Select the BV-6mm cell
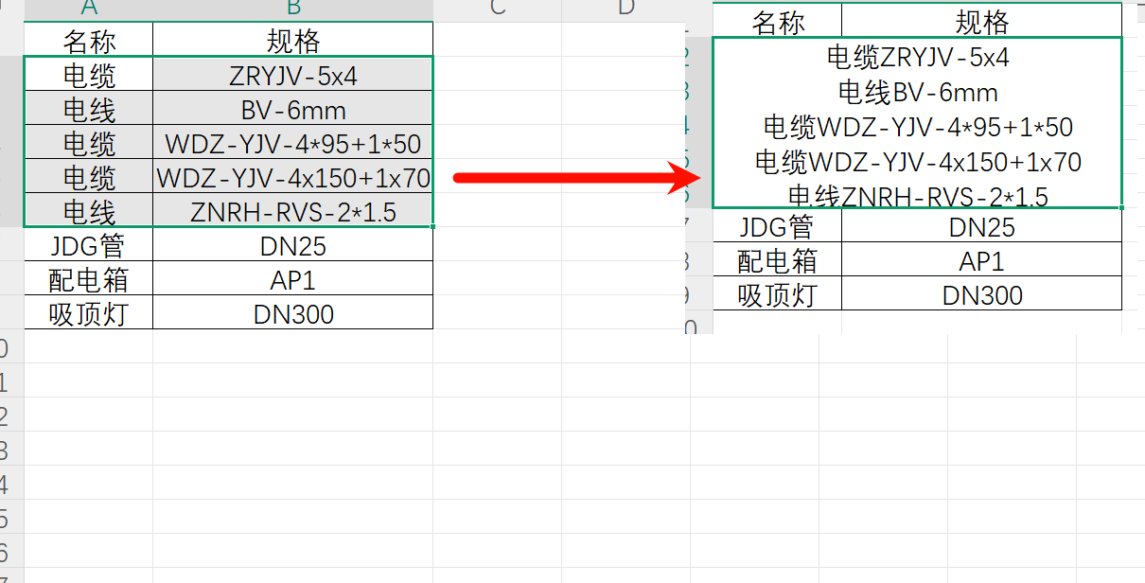The height and width of the screenshot is (583, 1145). (x=293, y=109)
